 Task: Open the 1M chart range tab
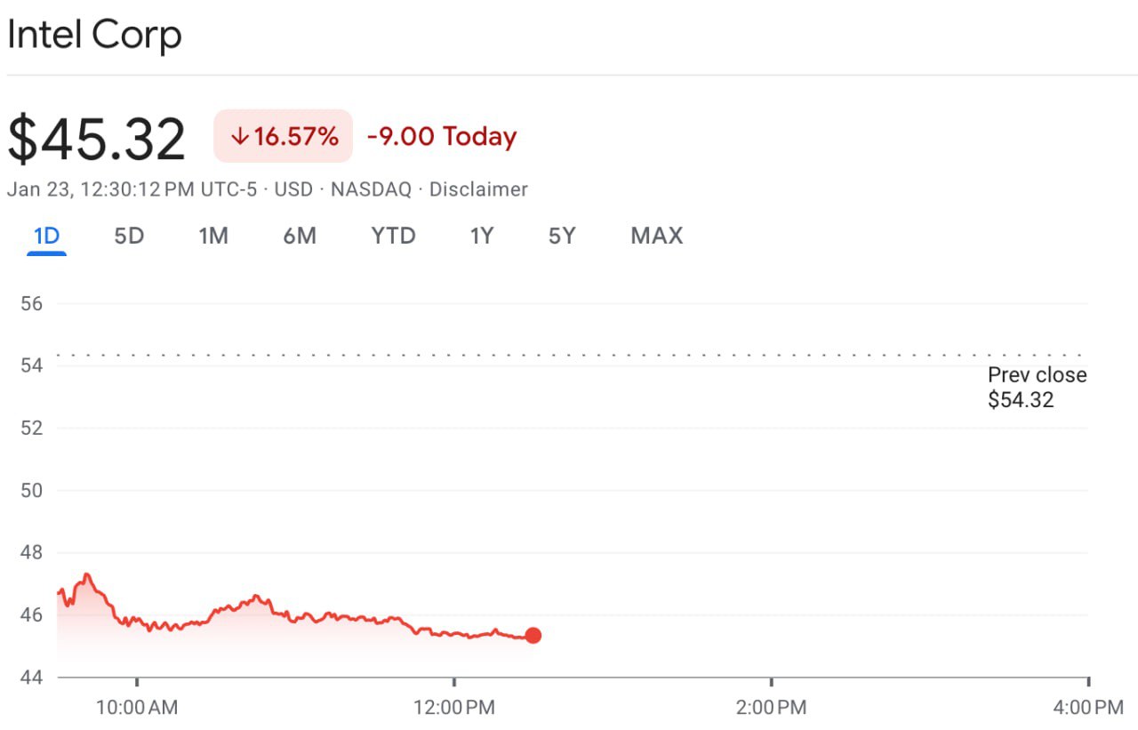[x=213, y=237]
